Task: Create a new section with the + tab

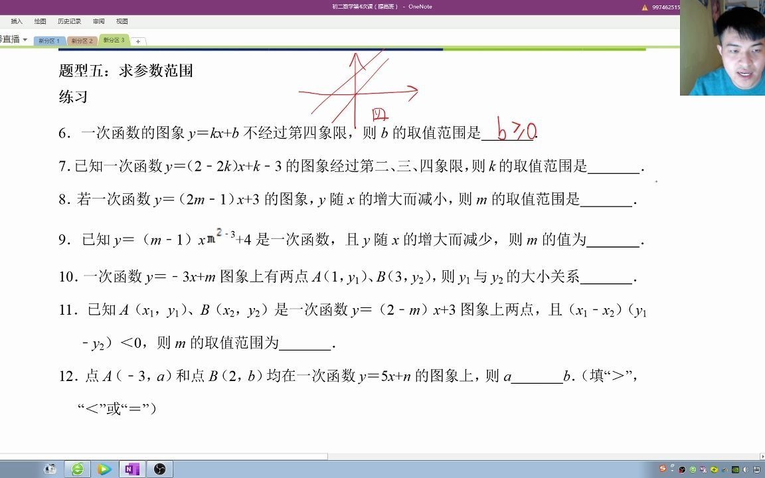Action: tap(137, 40)
